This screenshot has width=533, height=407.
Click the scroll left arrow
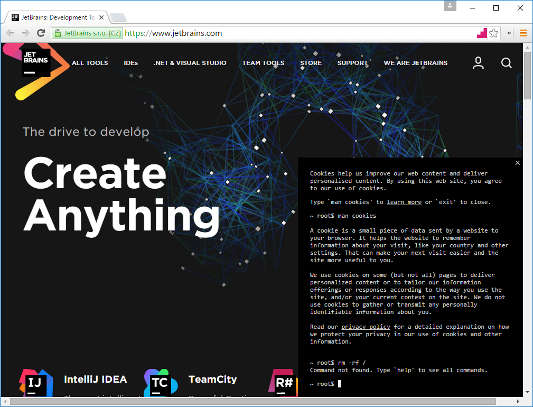coord(5,401)
